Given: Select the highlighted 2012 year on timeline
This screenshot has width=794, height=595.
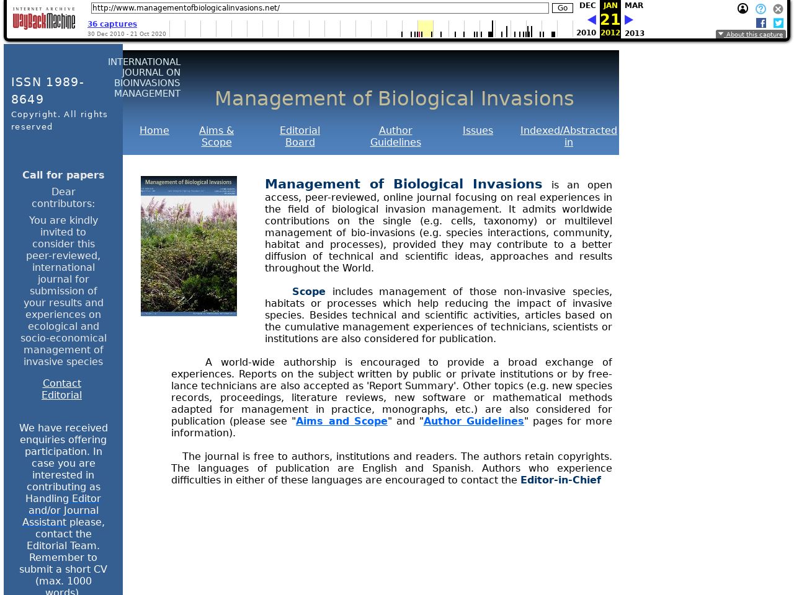Looking at the screenshot, I should tap(425, 29).
